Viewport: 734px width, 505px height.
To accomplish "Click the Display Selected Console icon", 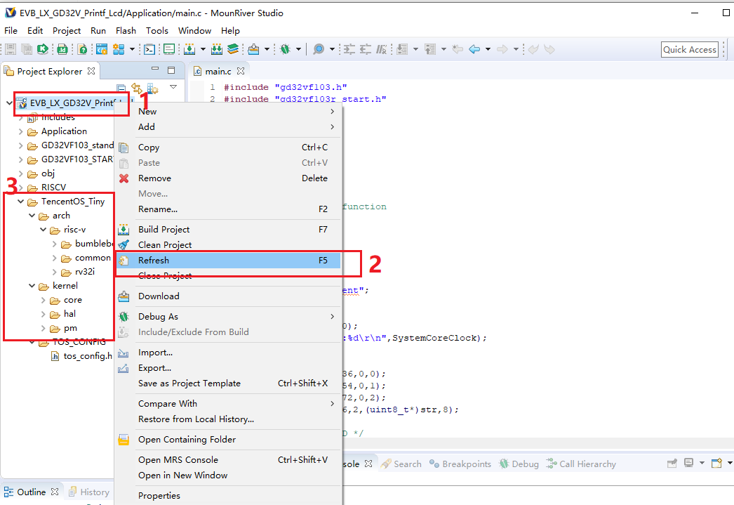I will coord(688,464).
